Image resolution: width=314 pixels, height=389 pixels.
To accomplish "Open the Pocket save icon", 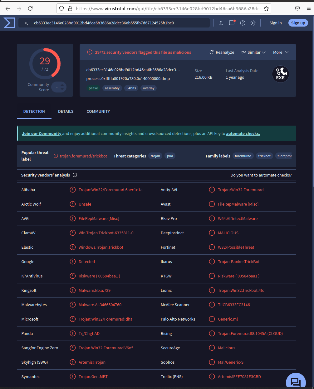I will coord(297,8).
